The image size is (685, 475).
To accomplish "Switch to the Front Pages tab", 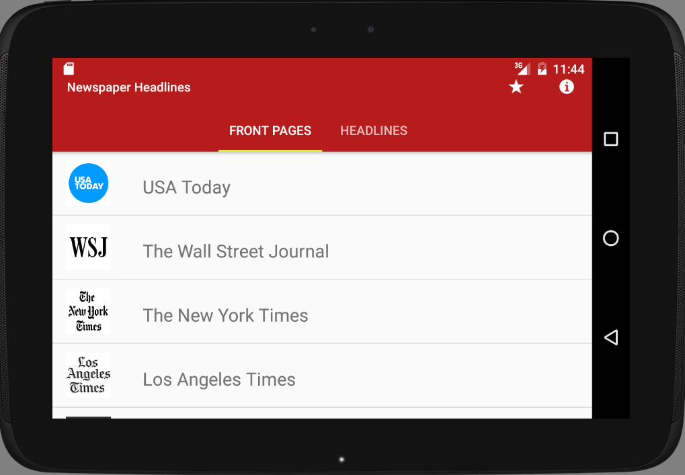I will pos(270,130).
